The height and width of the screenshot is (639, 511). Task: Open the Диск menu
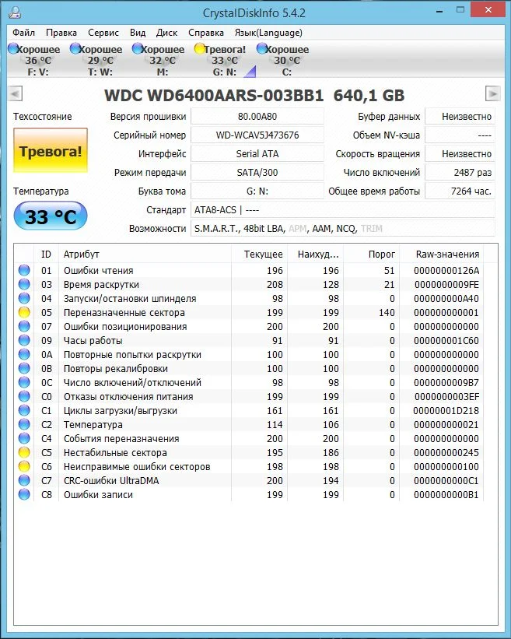(x=167, y=33)
